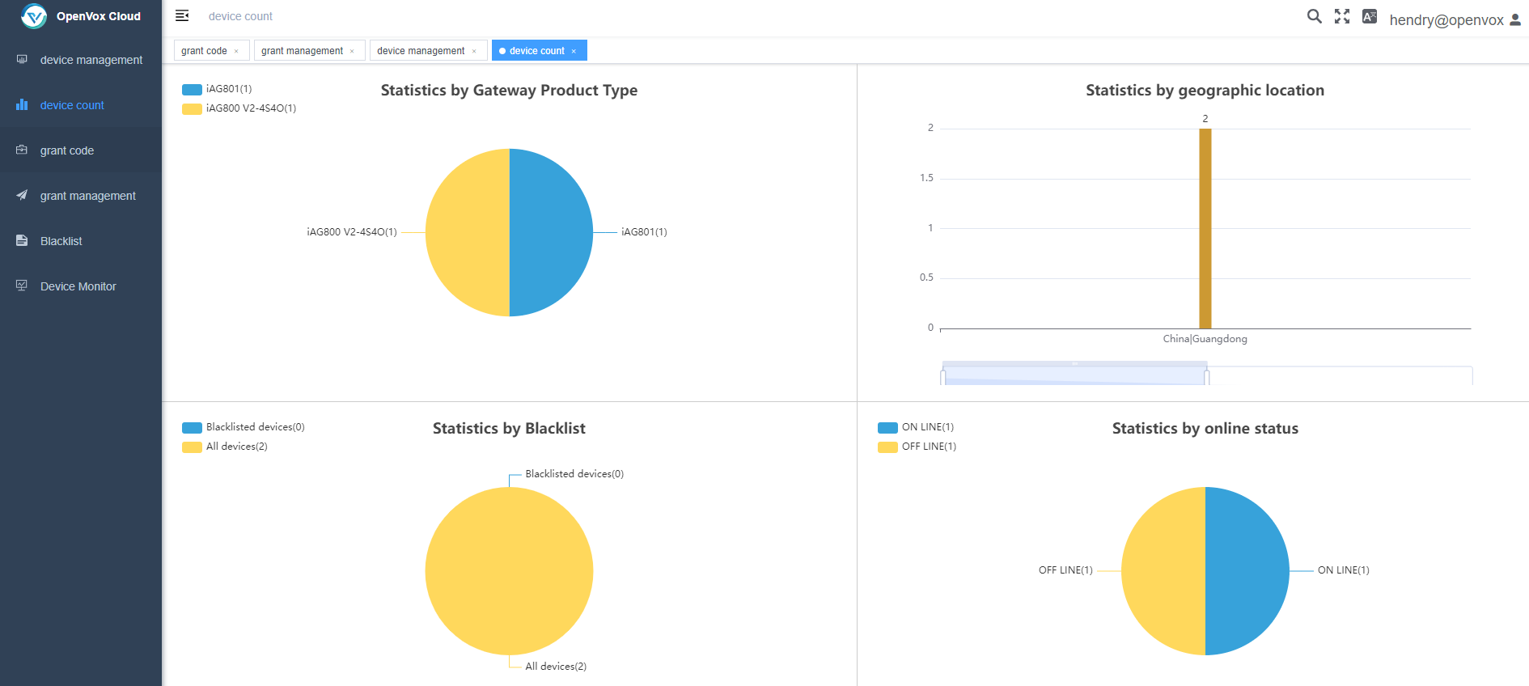Open device count in the sidebar
Screen dimensions: 1529x686
coord(81,105)
